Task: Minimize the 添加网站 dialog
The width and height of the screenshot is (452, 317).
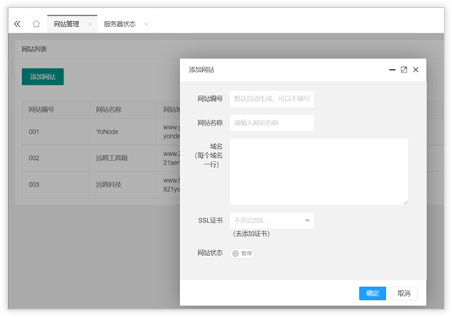Action: tap(392, 70)
